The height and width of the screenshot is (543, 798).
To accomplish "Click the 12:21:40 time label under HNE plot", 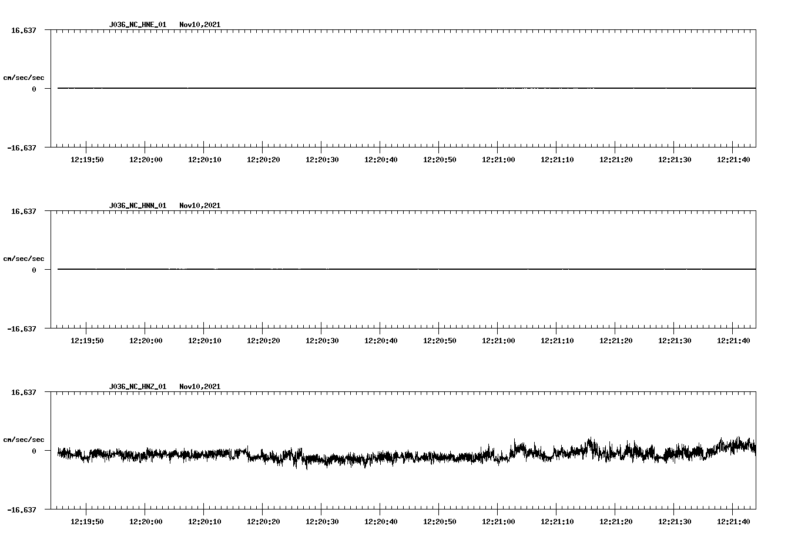I will tap(733, 160).
